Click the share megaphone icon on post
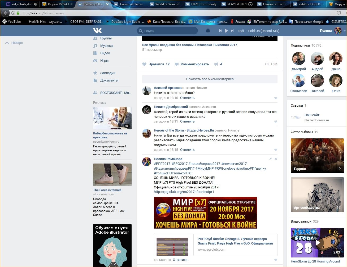347x267 pixels. [x=216, y=64]
